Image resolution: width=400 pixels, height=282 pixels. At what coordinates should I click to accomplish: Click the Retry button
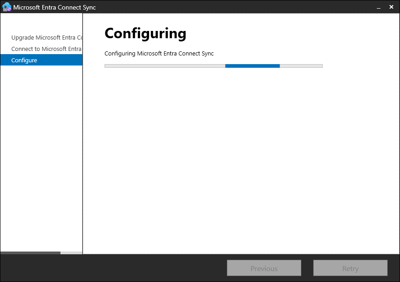click(x=350, y=268)
